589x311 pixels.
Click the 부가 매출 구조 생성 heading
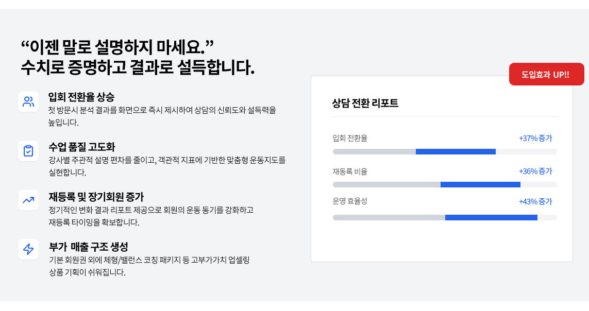coord(88,246)
